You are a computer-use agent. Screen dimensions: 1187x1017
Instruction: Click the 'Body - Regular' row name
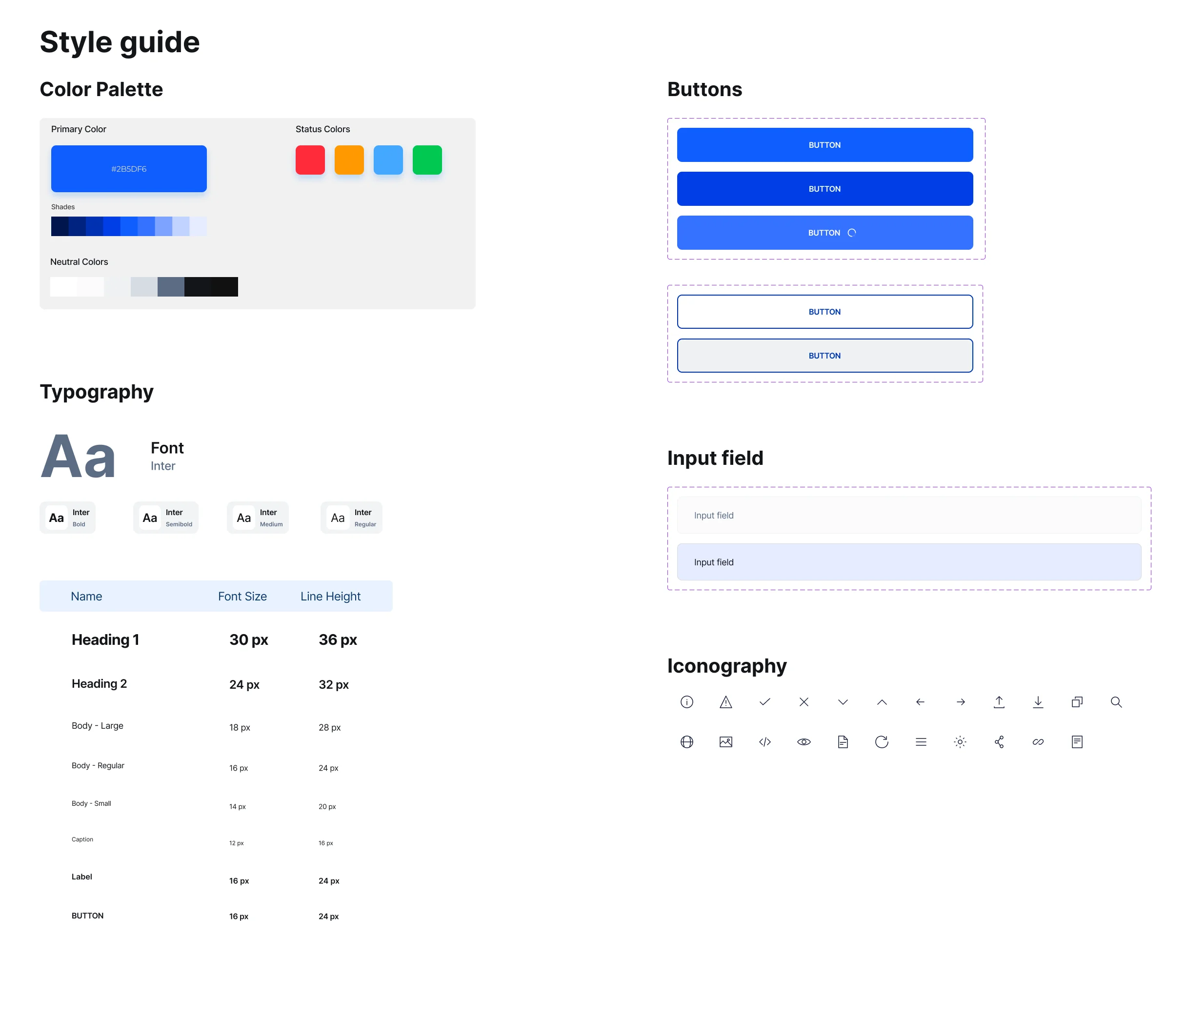(98, 766)
